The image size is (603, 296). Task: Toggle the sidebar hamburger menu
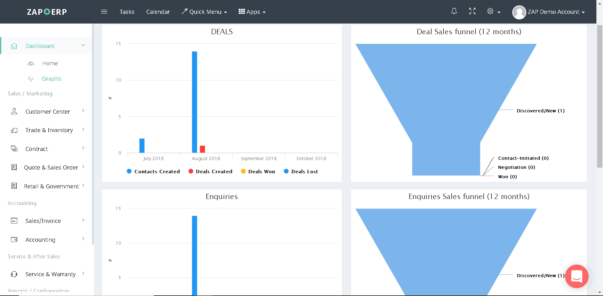[104, 12]
